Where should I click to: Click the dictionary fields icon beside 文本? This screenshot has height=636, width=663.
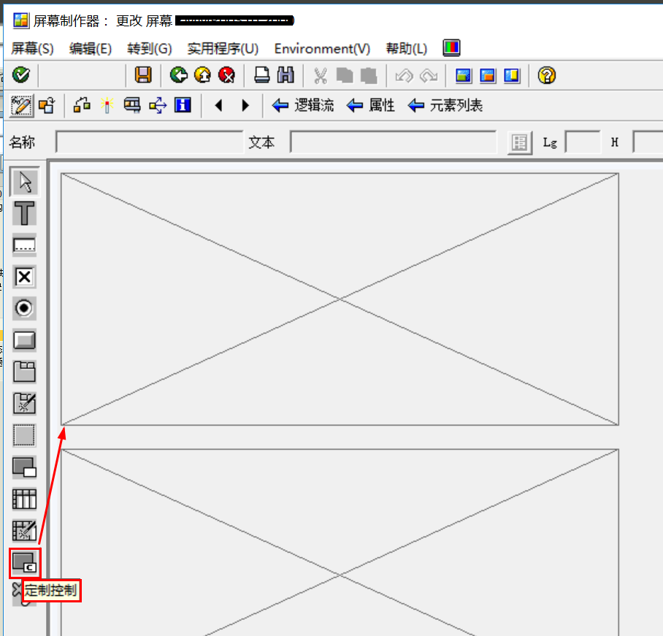520,142
